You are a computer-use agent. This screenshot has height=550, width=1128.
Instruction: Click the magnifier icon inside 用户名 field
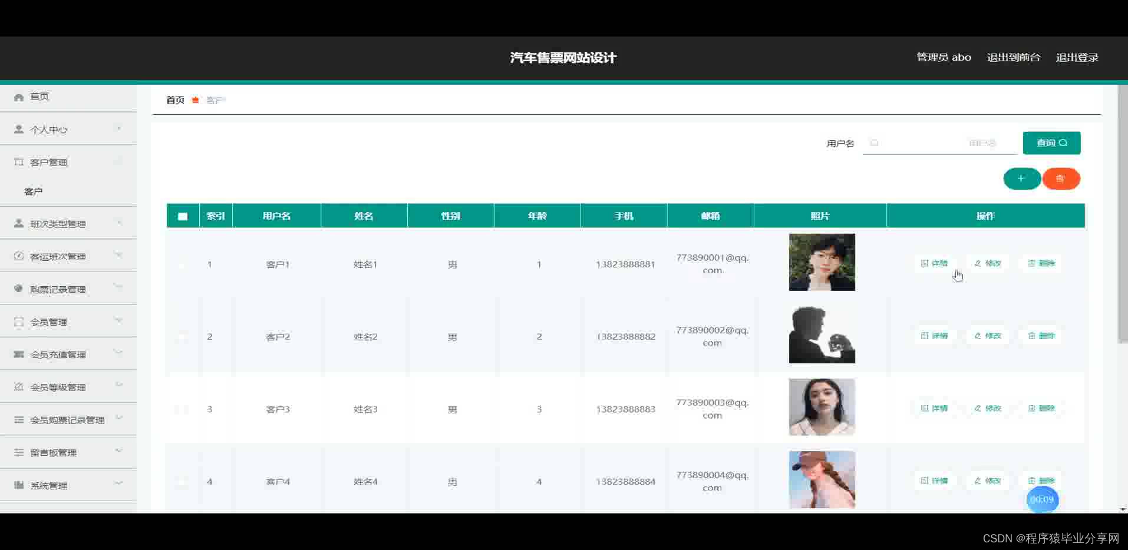coord(875,143)
